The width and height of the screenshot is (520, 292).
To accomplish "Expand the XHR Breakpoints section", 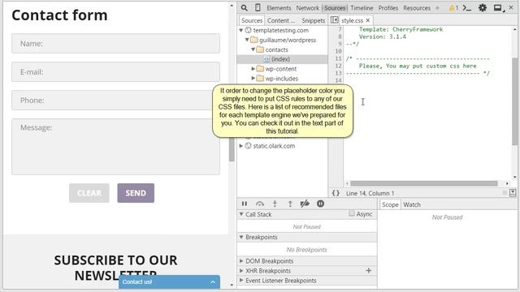I will coord(241,270).
